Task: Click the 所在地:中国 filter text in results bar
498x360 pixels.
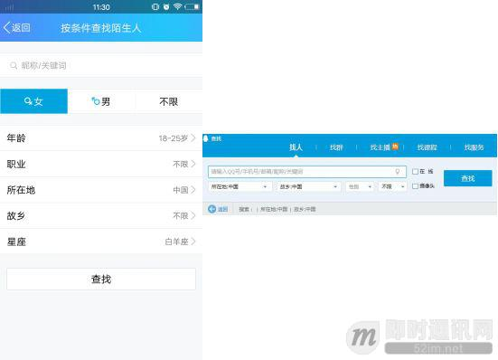Action: click(274, 209)
